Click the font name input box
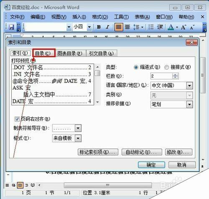Screen dimensions: 209x199 pyautogui.click(x=45, y=27)
